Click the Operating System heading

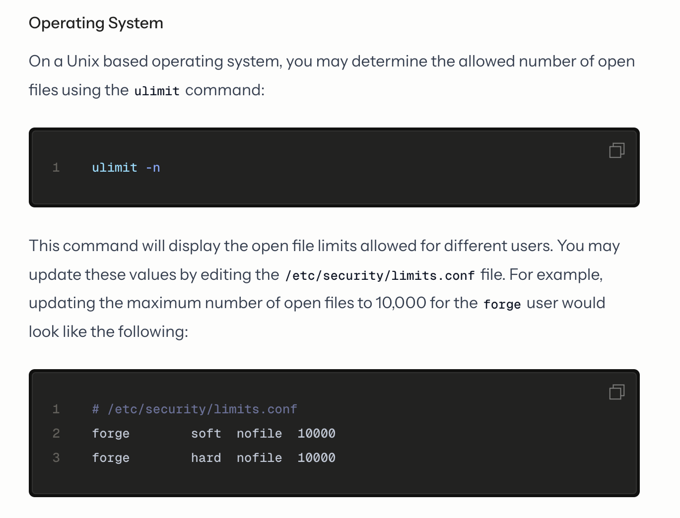(x=96, y=23)
